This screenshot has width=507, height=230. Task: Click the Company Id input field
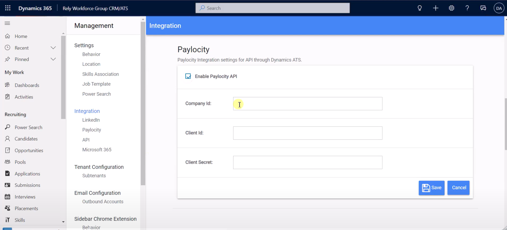308,104
